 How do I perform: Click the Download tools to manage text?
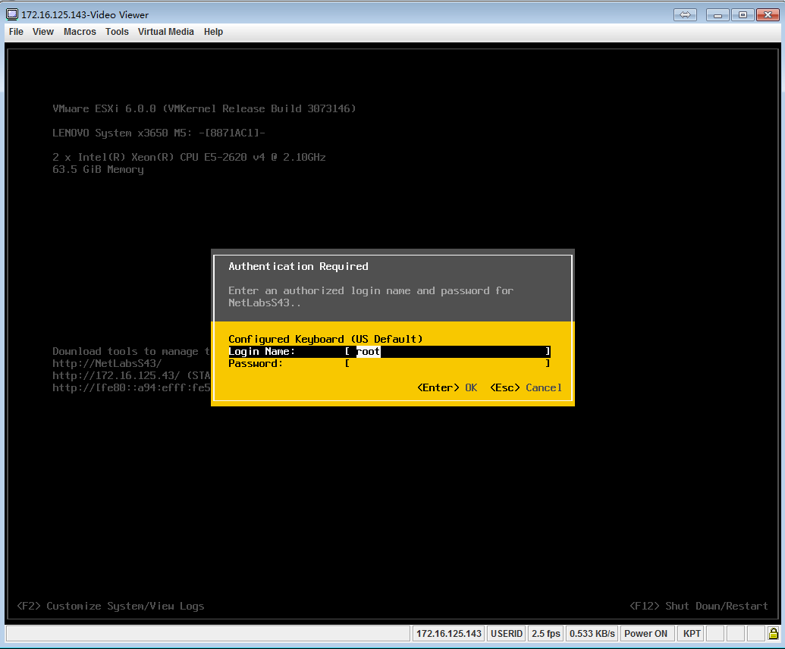(x=131, y=351)
